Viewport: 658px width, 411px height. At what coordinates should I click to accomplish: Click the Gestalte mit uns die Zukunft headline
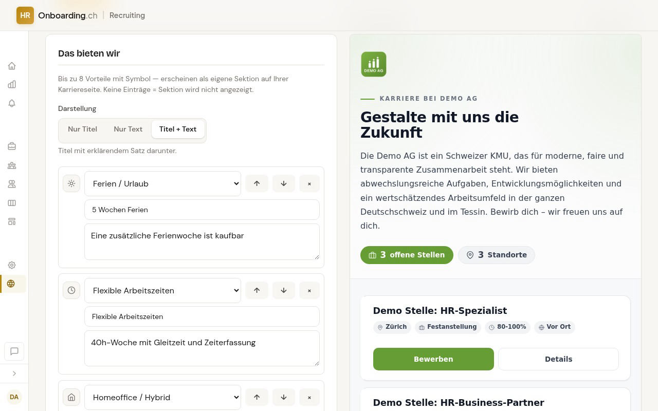[440, 125]
